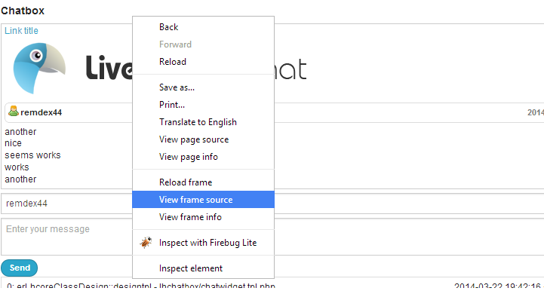Click the remdex44 username in chat header
Screen dimensions: 544x294
[x=41, y=112]
